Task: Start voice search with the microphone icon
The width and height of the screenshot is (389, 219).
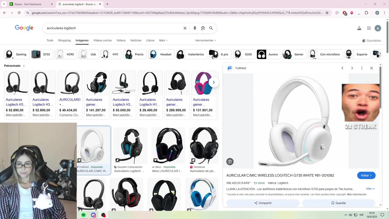Action: [x=195, y=28]
